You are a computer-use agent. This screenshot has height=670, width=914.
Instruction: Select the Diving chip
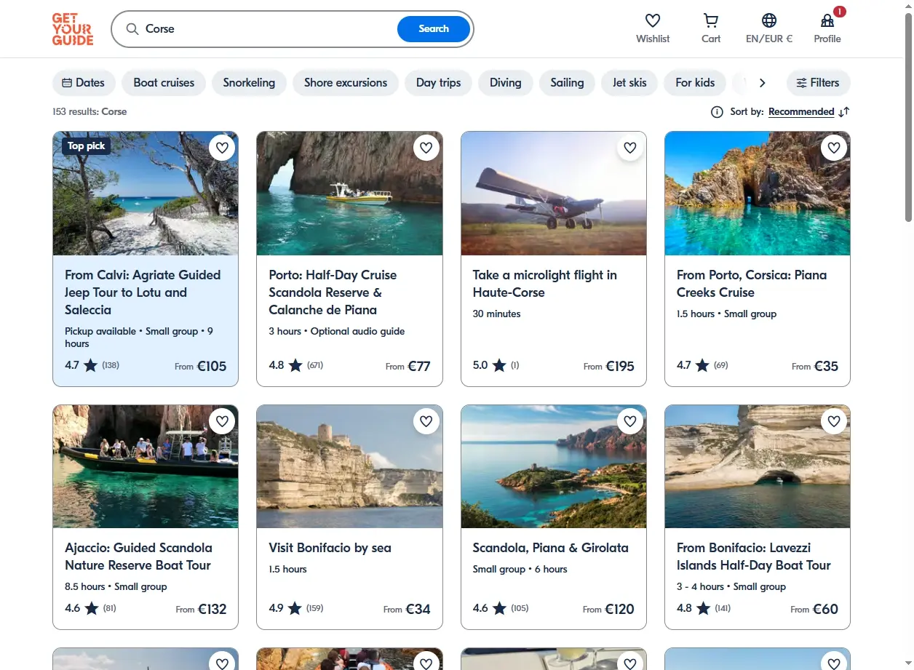[x=505, y=82]
